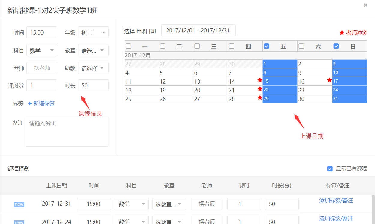
Task: Select December 4 in the calendar
Action: [x=141, y=72]
